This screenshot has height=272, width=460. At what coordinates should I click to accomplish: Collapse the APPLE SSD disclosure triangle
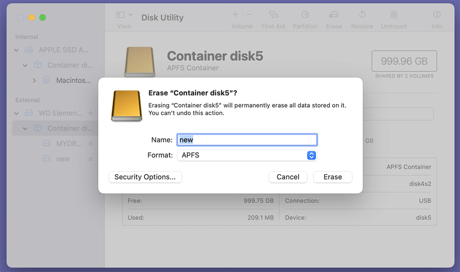16,50
